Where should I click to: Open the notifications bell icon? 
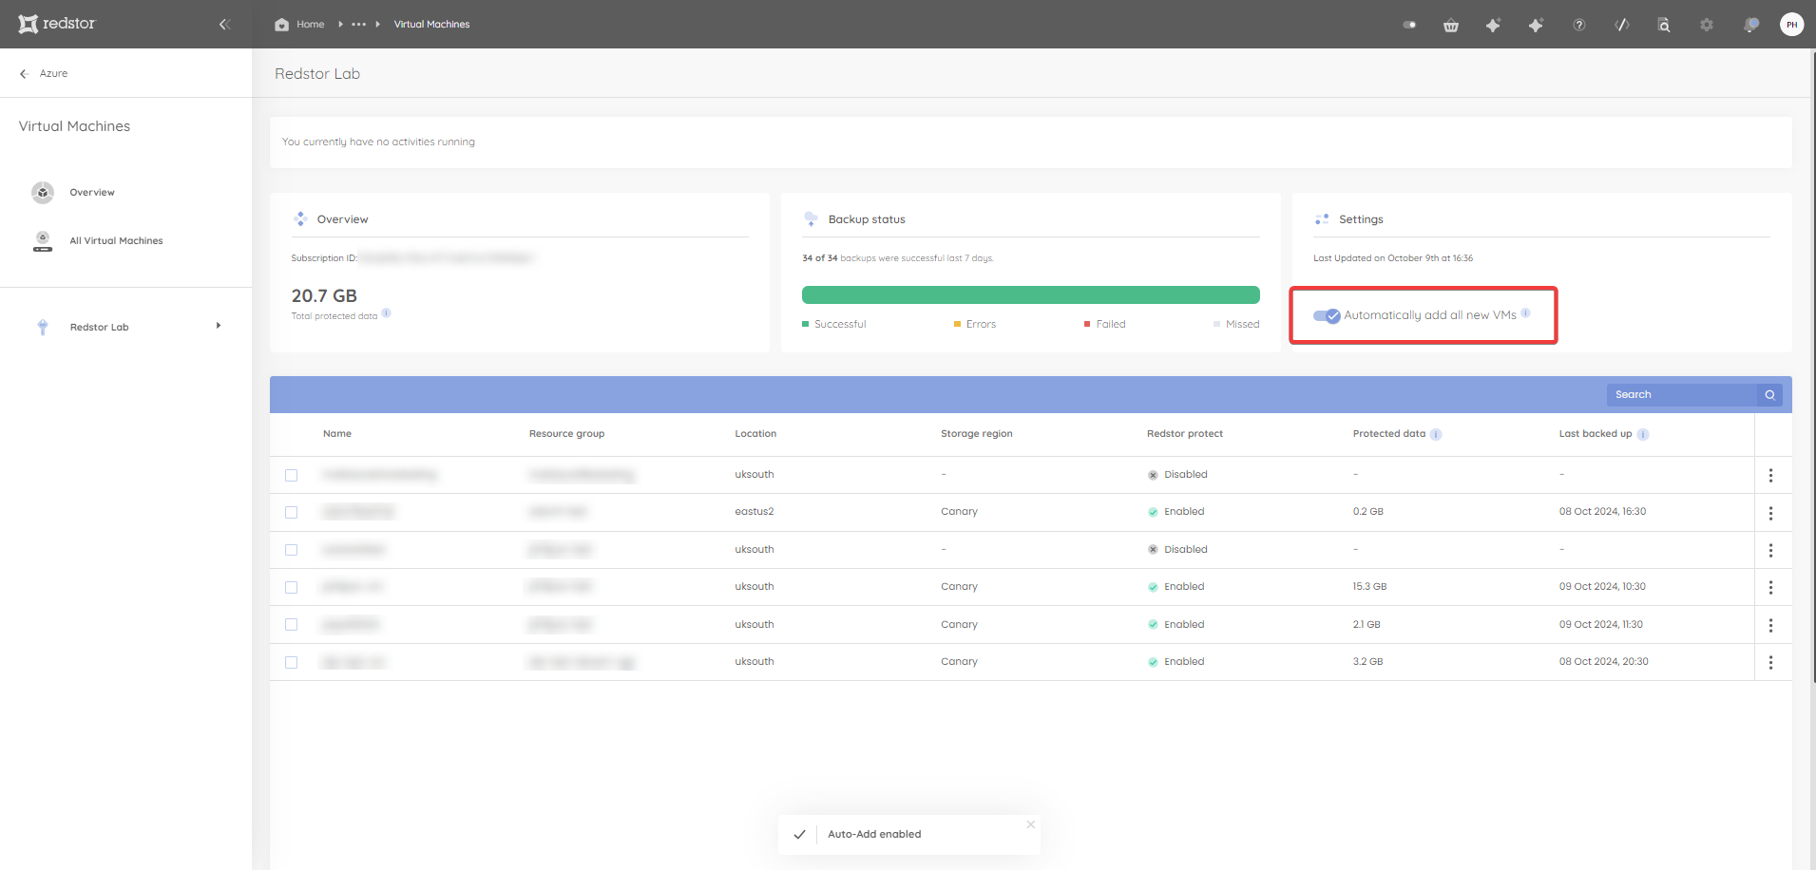[1750, 26]
